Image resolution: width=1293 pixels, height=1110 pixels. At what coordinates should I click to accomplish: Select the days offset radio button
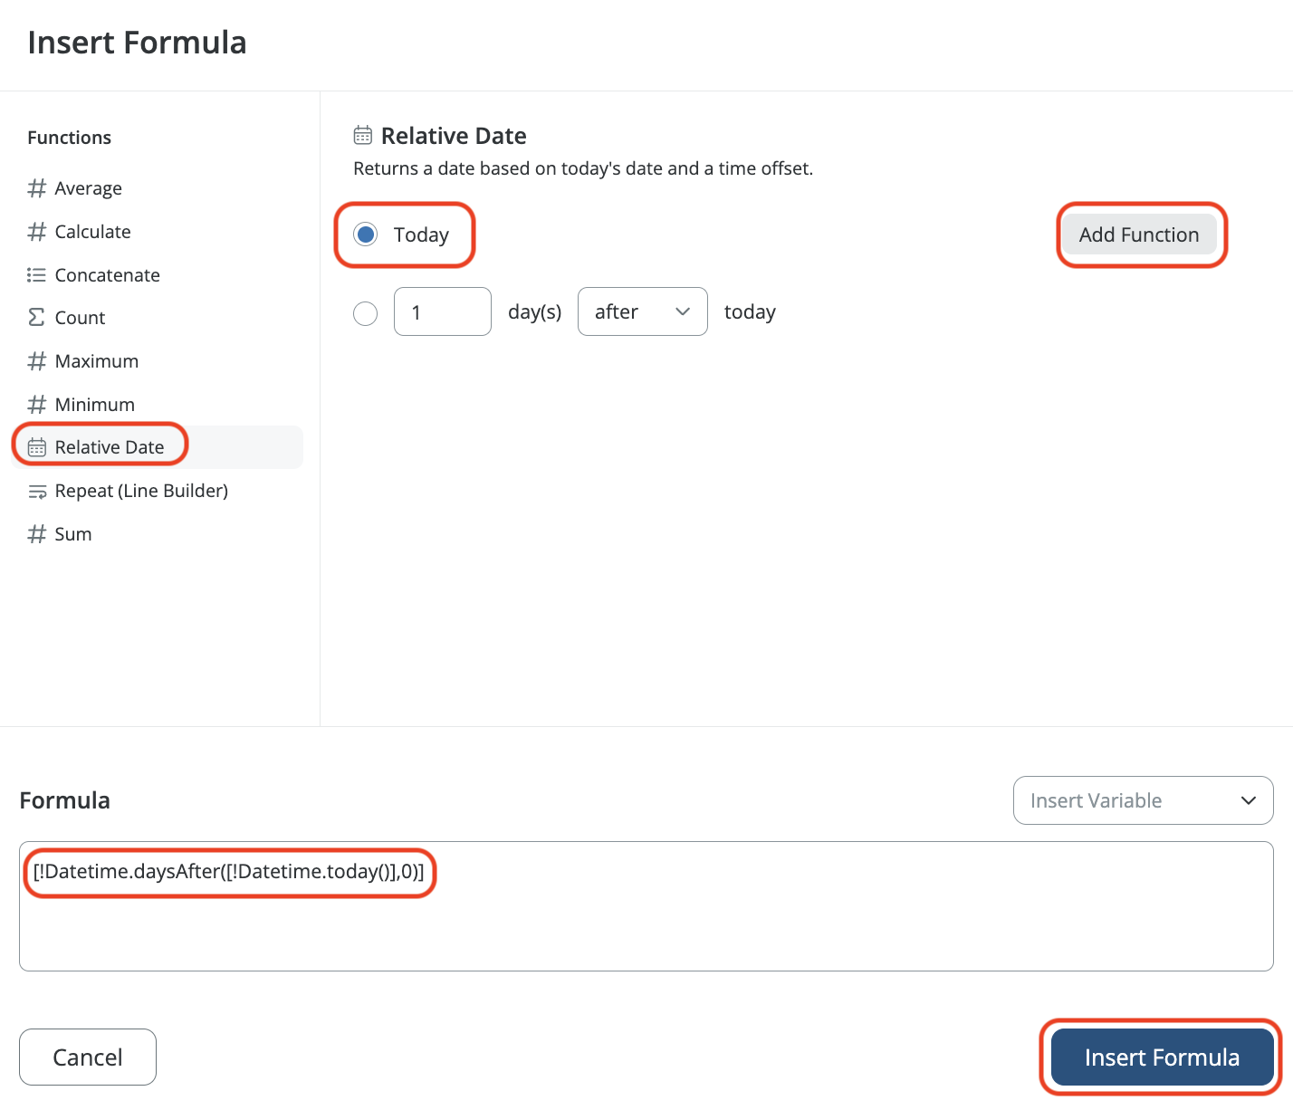[x=366, y=313]
